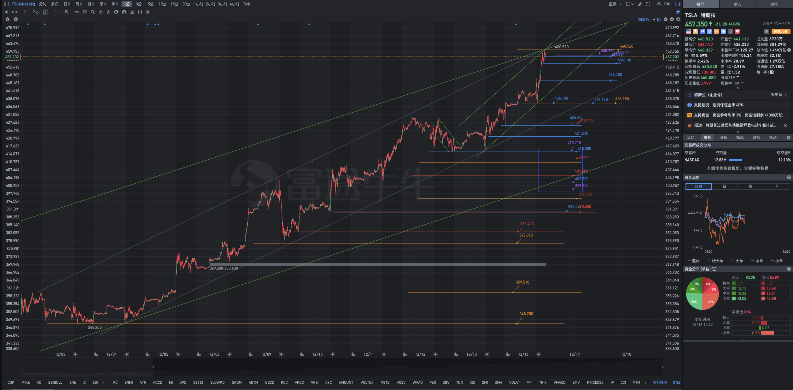This screenshot has width=793, height=390.
Task: Select the cursor pointer tool
Action: (6, 12)
